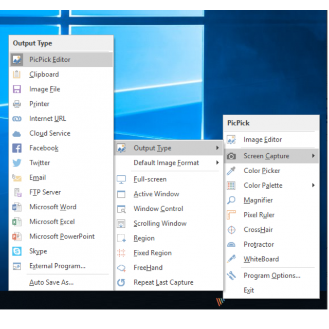Image resolution: width=329 pixels, height=329 pixels.
Task: Click the Active Window icon
Action: pos(121,194)
